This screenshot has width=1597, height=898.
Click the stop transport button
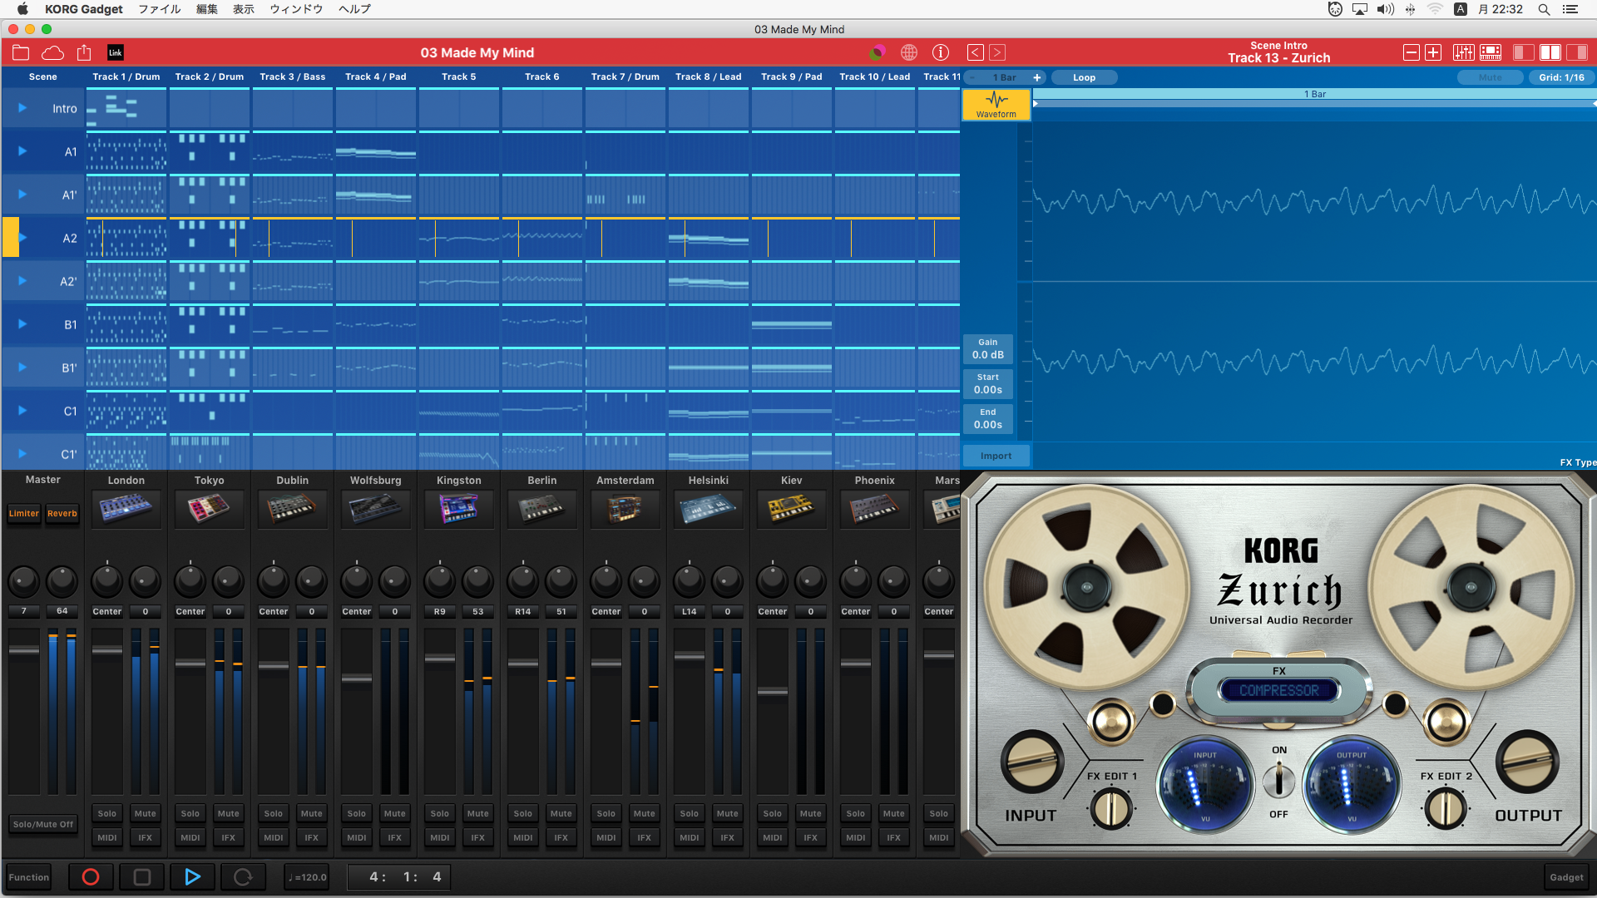[142, 877]
